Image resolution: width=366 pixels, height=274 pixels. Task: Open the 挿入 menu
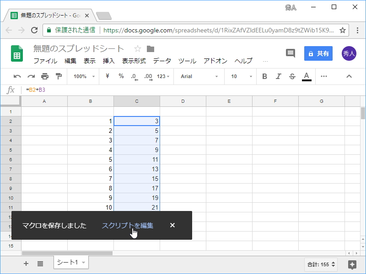(x=109, y=61)
